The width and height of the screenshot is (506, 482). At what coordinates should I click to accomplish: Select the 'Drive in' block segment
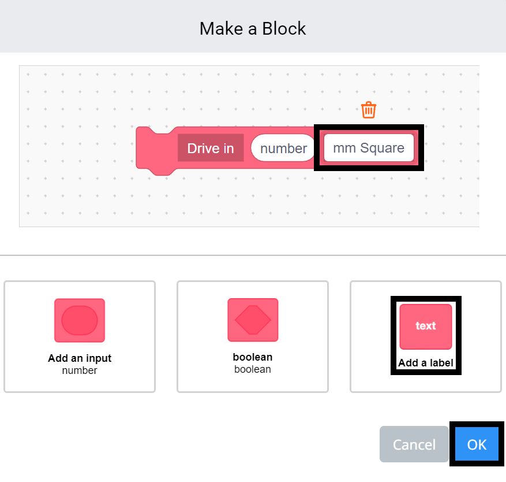[211, 148]
